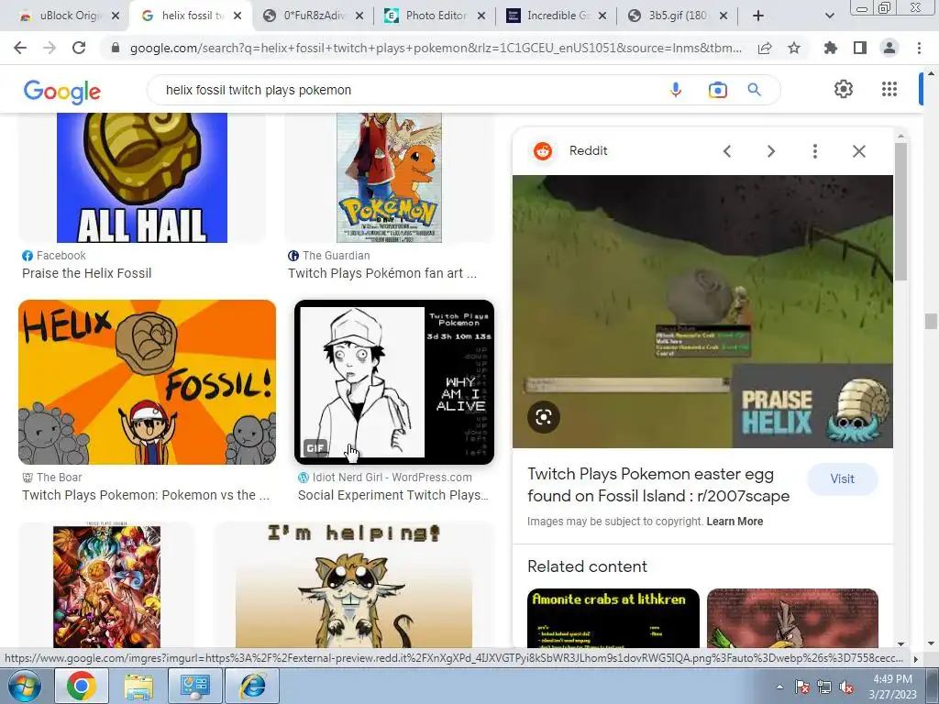Select the Pokemon poster fan art image

[389, 177]
